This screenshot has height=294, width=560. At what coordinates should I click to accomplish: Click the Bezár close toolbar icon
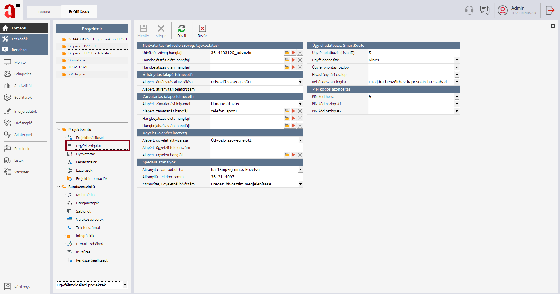coord(202,29)
